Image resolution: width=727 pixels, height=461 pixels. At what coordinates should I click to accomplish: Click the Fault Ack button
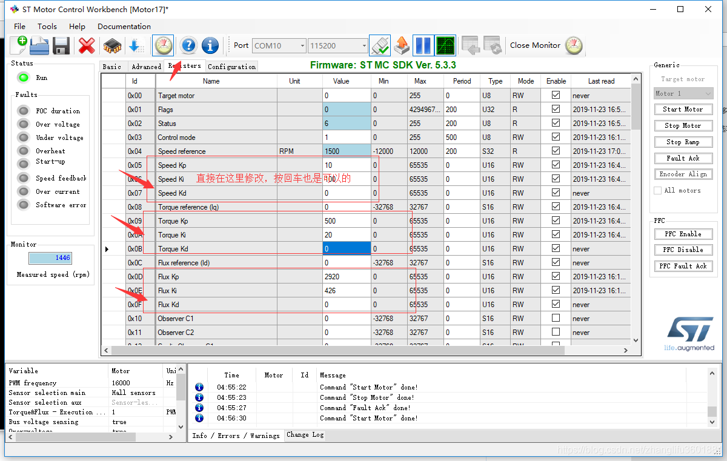pyautogui.click(x=683, y=158)
